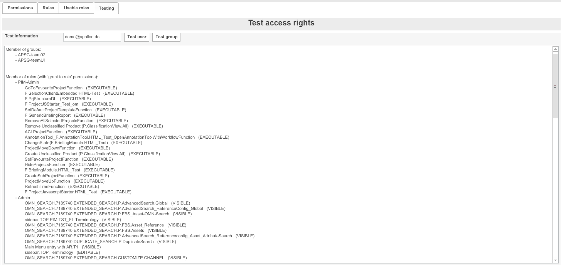The image size is (561, 265).
Task: Click the Test user button
Action: (136, 37)
